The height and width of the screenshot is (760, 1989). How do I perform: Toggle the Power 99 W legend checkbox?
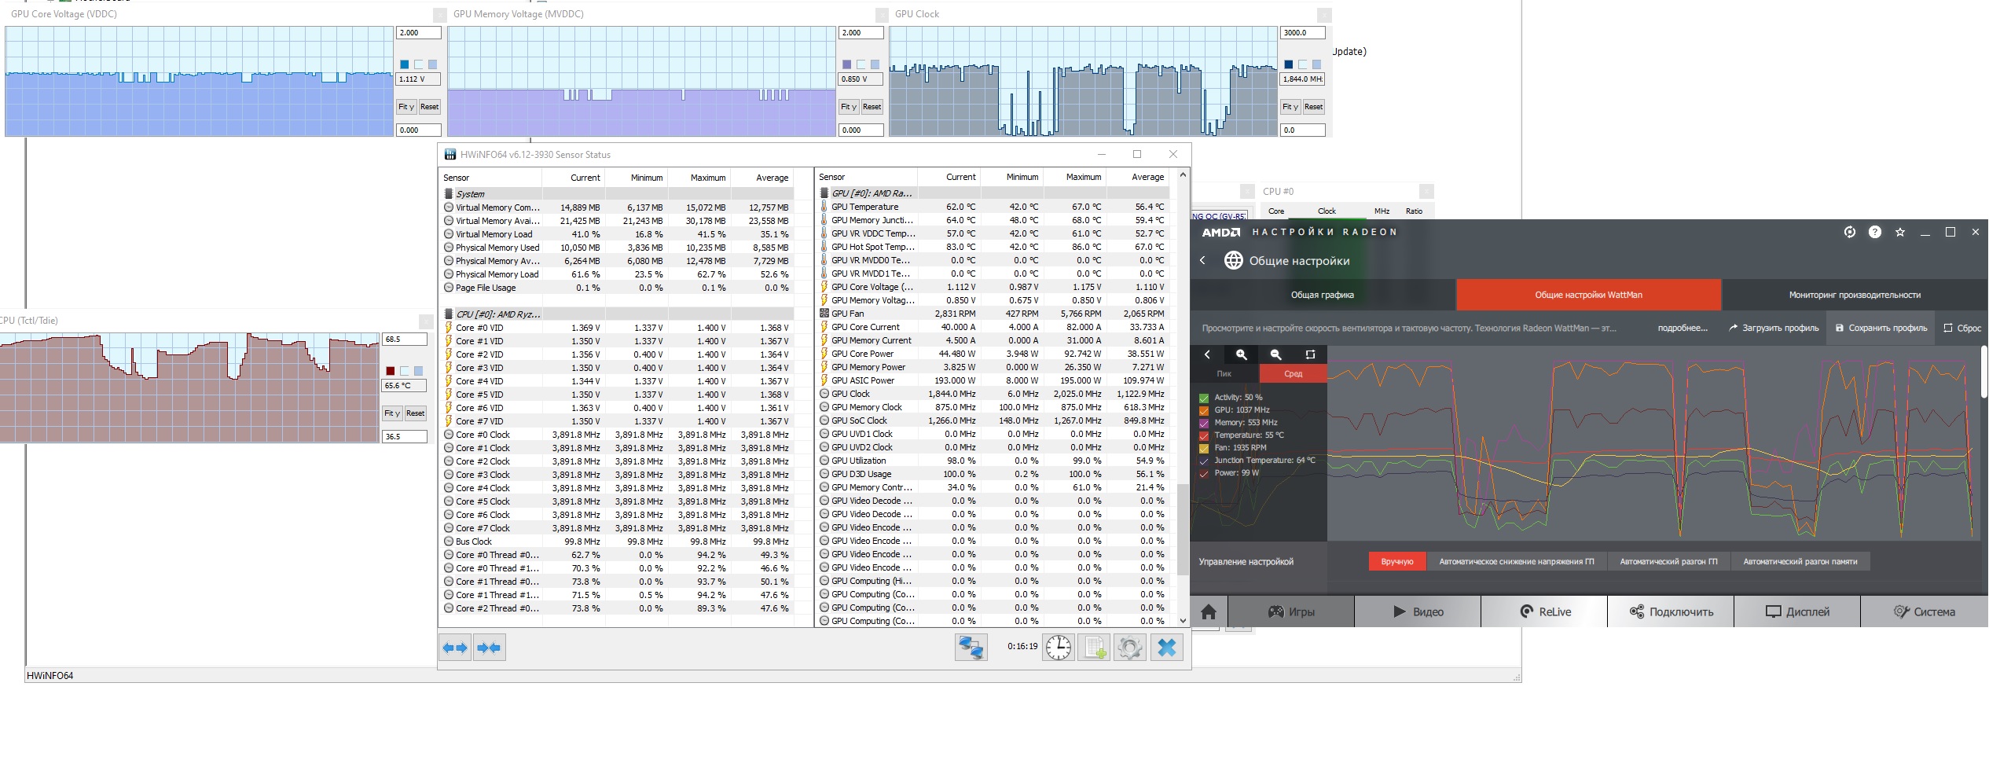[x=1204, y=473]
